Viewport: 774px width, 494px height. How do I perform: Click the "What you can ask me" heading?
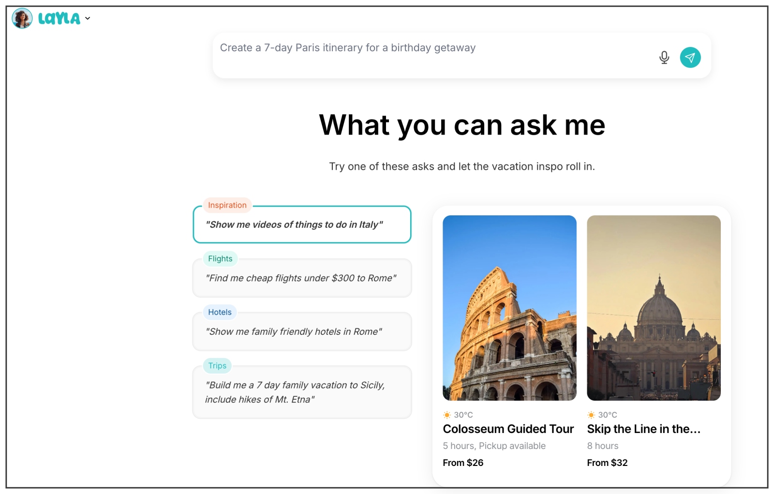click(462, 125)
